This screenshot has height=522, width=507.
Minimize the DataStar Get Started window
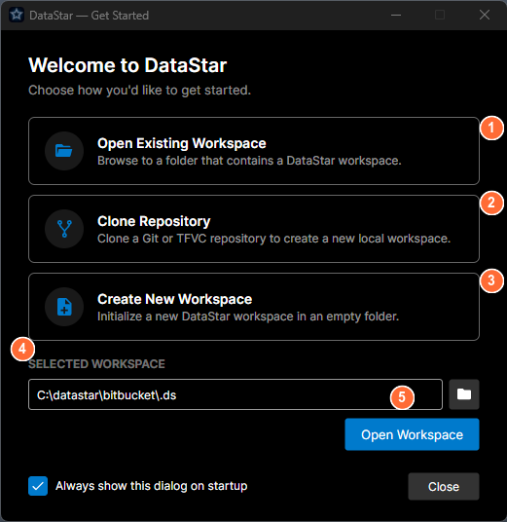pos(396,15)
